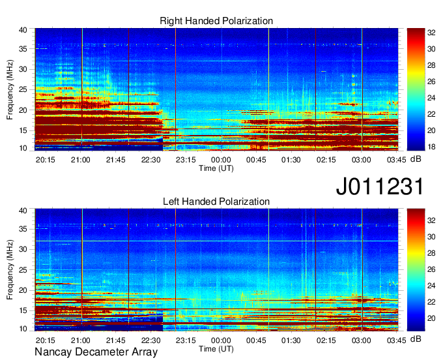Click 22:30 time tick under Right Handed plot
The width and height of the screenshot is (443, 360).
coord(151,160)
